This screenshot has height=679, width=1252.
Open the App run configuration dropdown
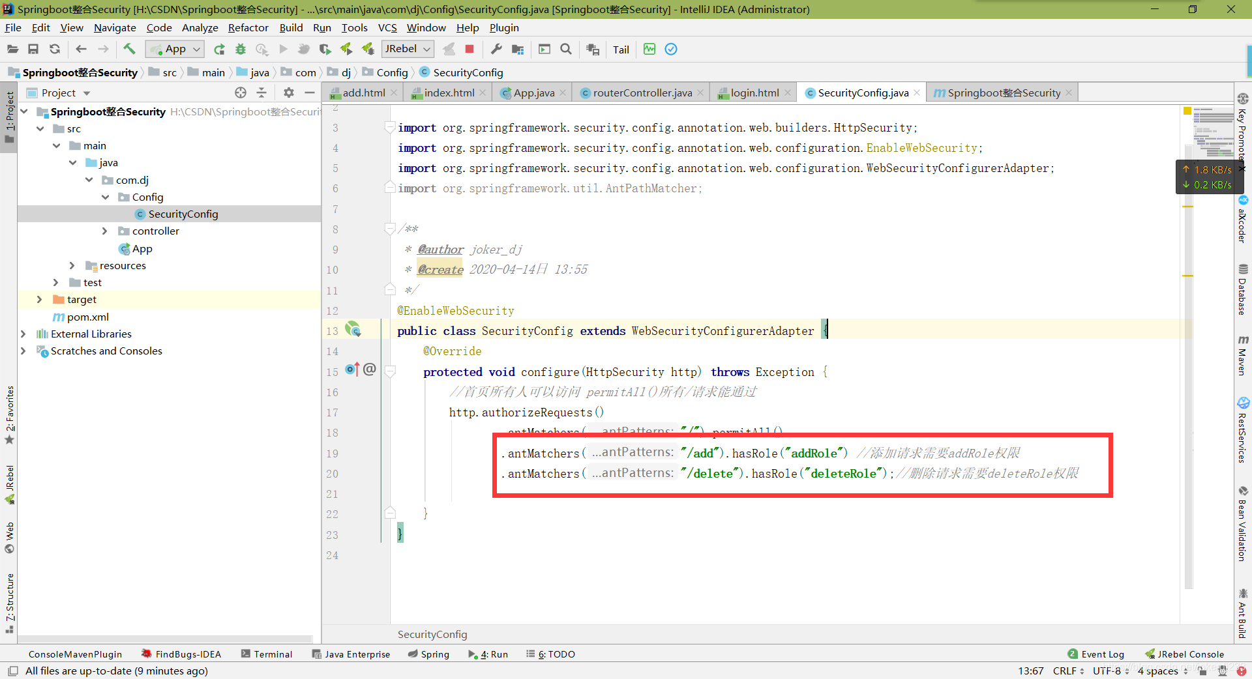click(x=175, y=49)
